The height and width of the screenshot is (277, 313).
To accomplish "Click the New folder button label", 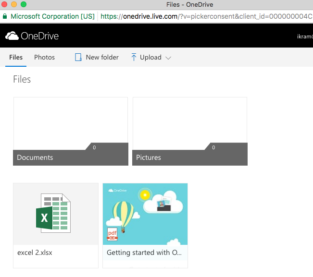I will click(x=102, y=58).
